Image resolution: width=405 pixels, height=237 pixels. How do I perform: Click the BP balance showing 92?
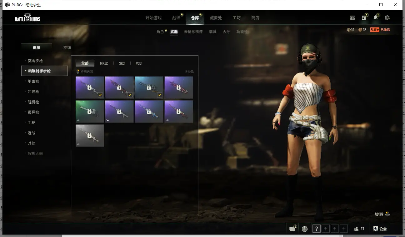pyautogui.click(x=362, y=30)
